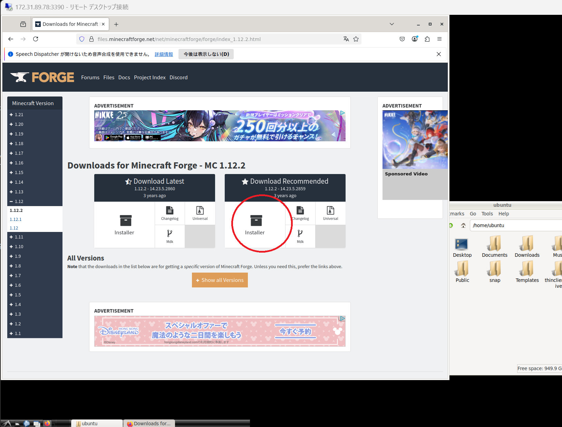Viewport: 562px width, 427px height.
Task: Open a new browser tab
Action: 116,24
